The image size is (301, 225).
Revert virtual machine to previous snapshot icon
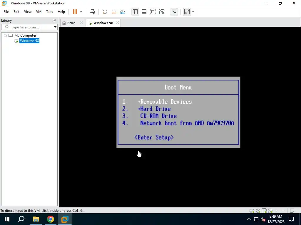click(x=114, y=12)
